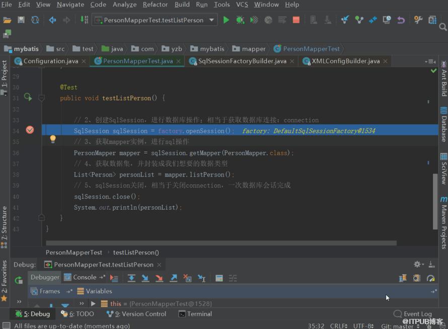Collapse the testListPerson method fold marker

(41, 98)
